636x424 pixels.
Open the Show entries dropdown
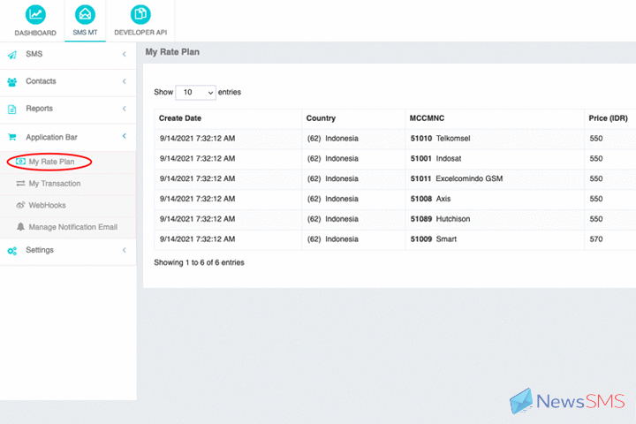click(x=195, y=92)
